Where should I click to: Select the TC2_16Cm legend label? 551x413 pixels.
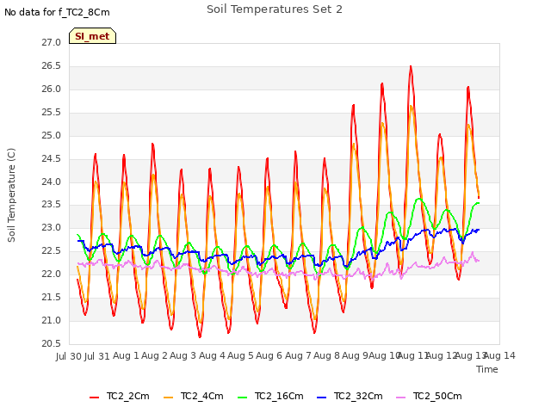(x=279, y=397)
